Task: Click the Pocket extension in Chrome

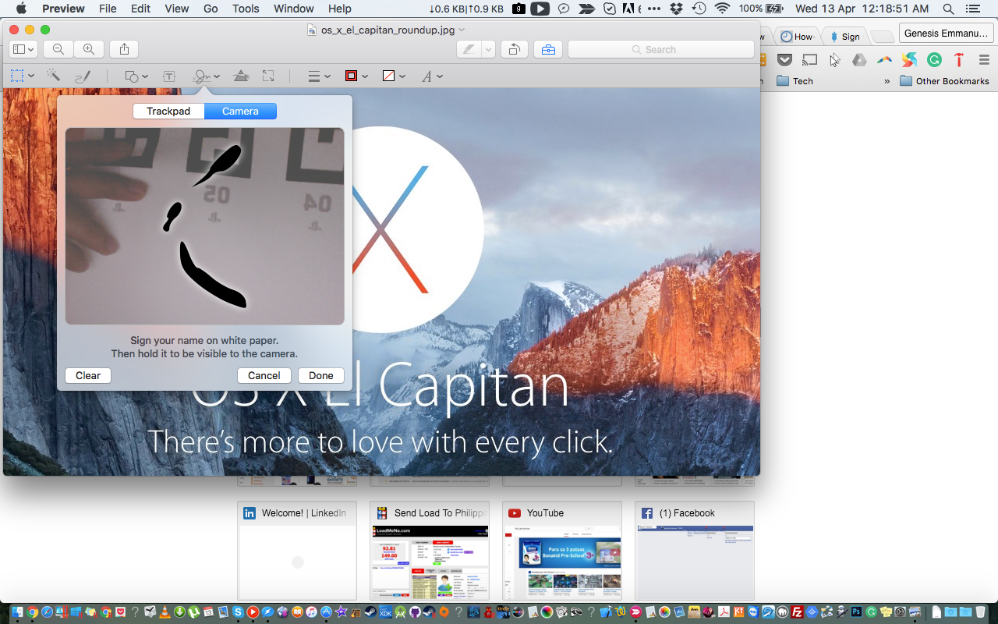Action: (x=785, y=60)
